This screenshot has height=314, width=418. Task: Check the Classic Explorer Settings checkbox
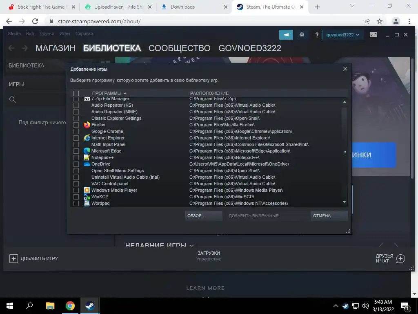pos(76,118)
